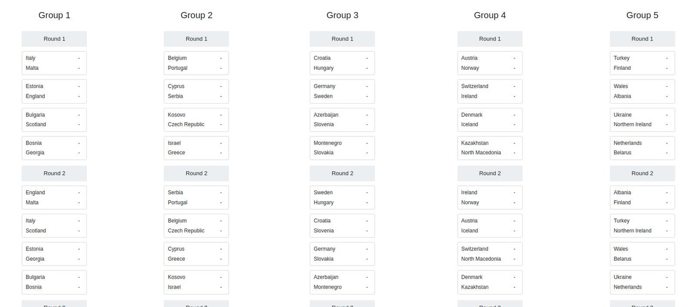The height and width of the screenshot is (307, 699).
Task: Select the Ukraine vs Northern Ireland match
Action: click(x=642, y=119)
